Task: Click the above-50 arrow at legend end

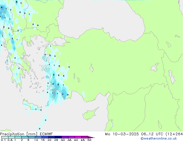Action: (x=91, y=137)
